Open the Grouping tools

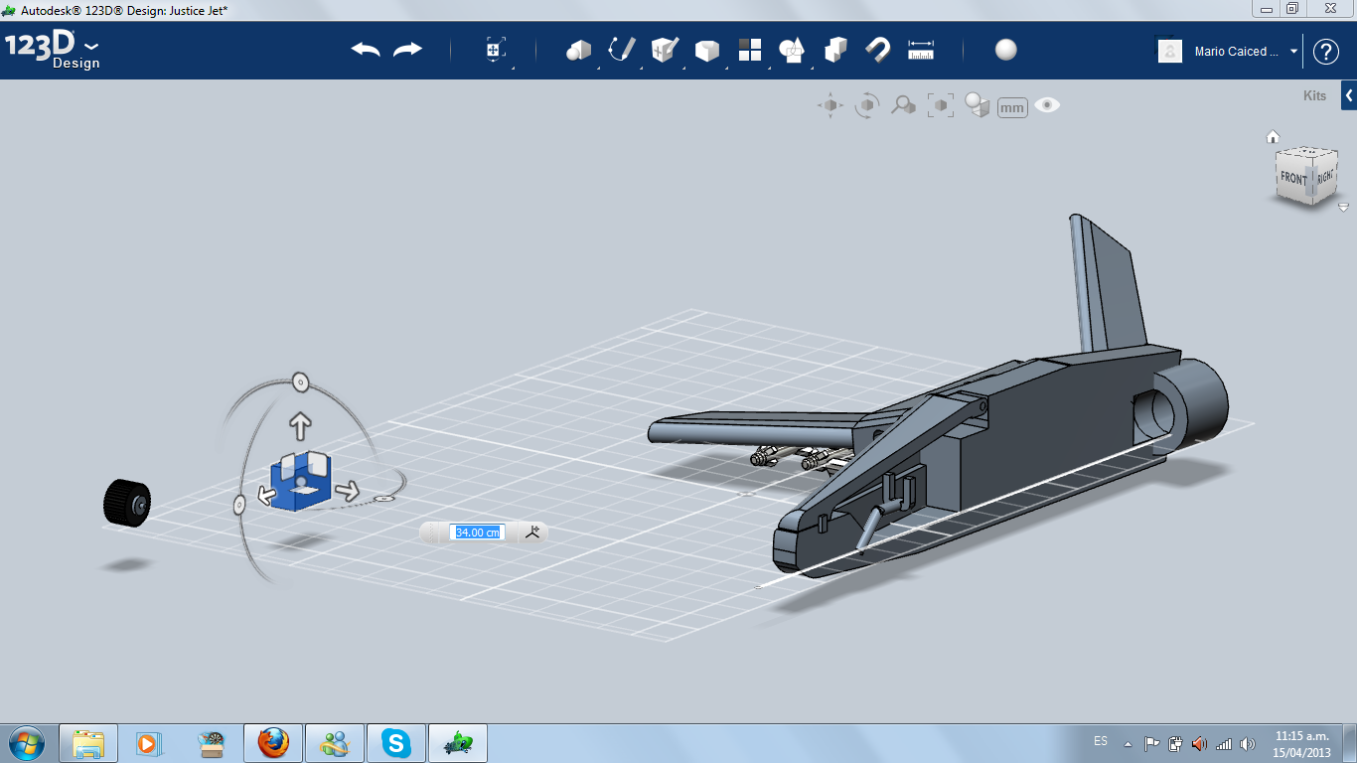pos(792,51)
